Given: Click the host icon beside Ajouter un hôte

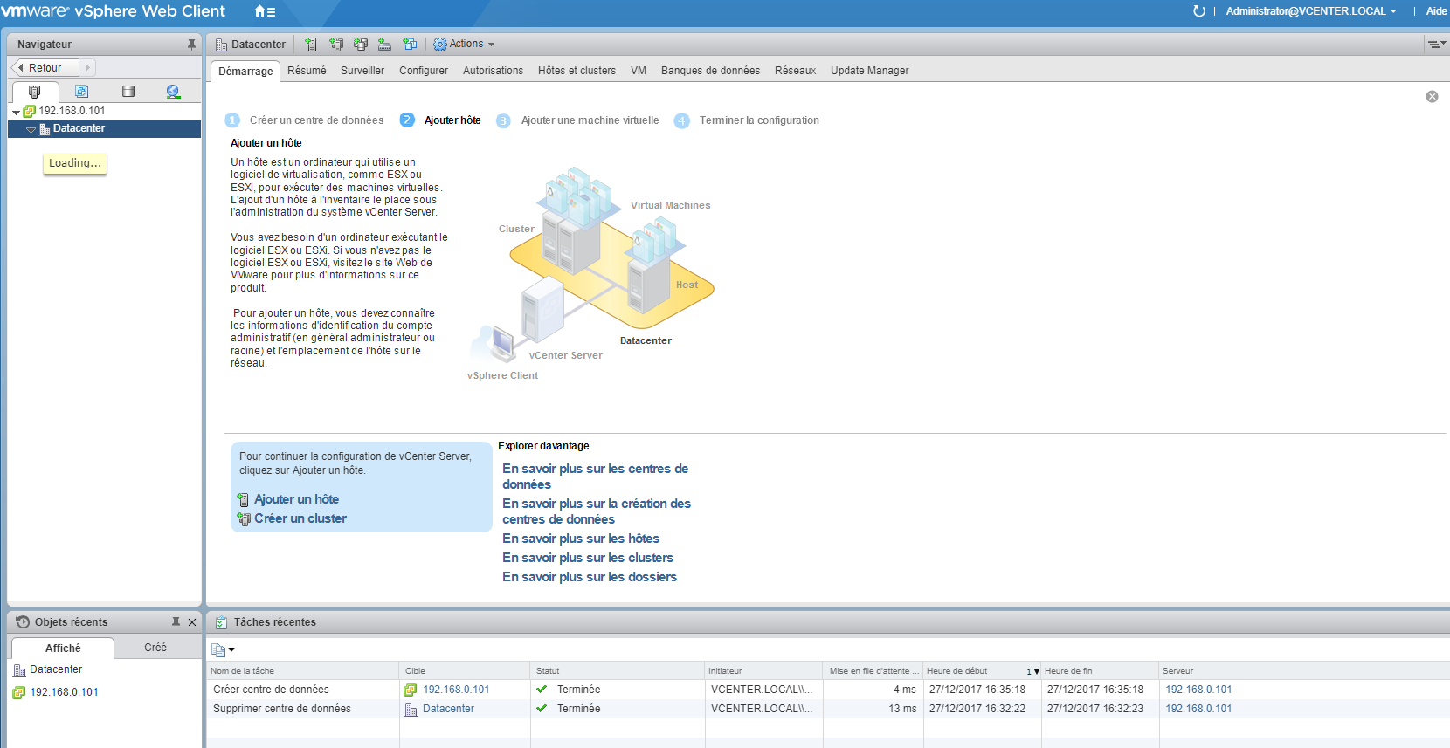Looking at the screenshot, I should click(243, 500).
